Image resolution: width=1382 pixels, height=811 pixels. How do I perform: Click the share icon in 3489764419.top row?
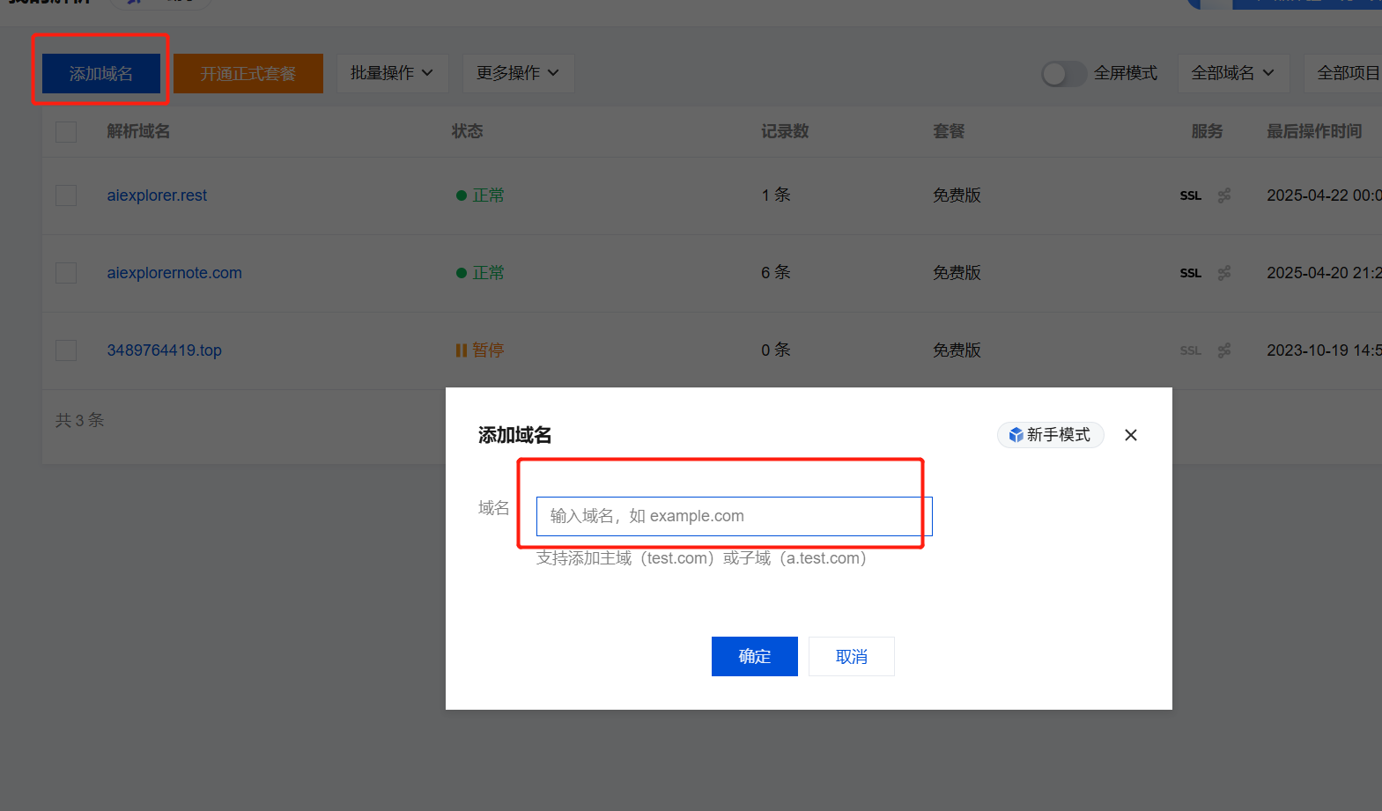[1224, 350]
